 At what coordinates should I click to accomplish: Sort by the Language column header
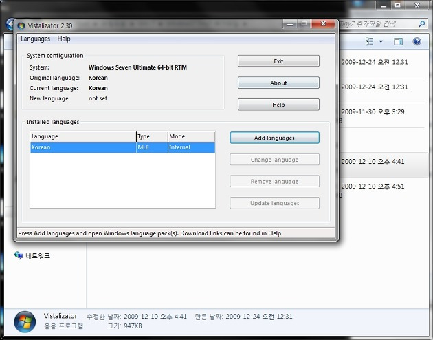[83, 136]
